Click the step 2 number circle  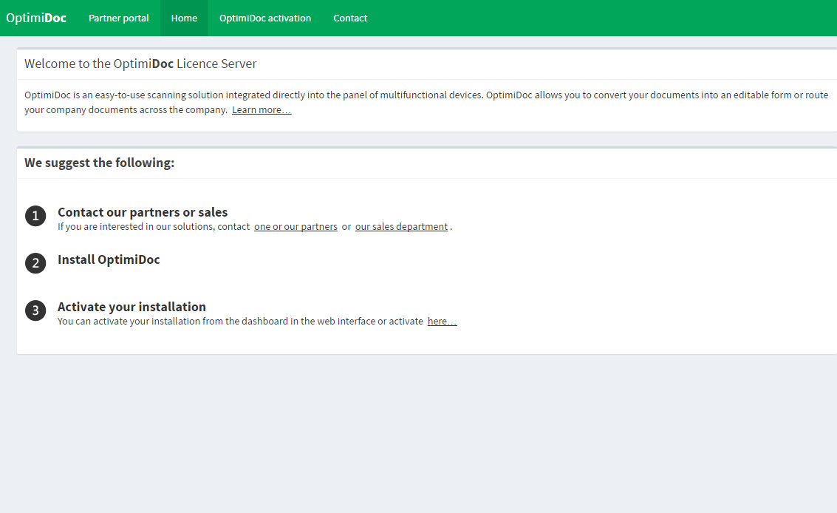point(35,263)
